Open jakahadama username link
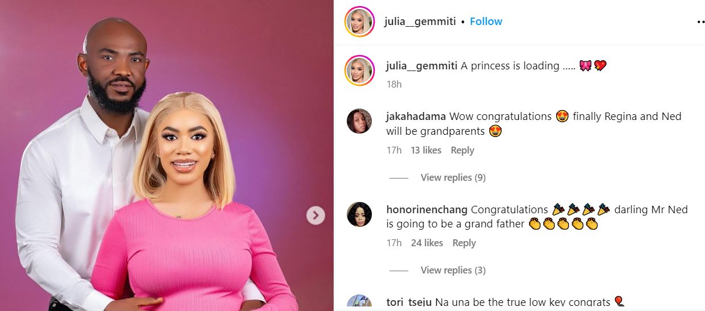705x311 pixels. click(416, 116)
